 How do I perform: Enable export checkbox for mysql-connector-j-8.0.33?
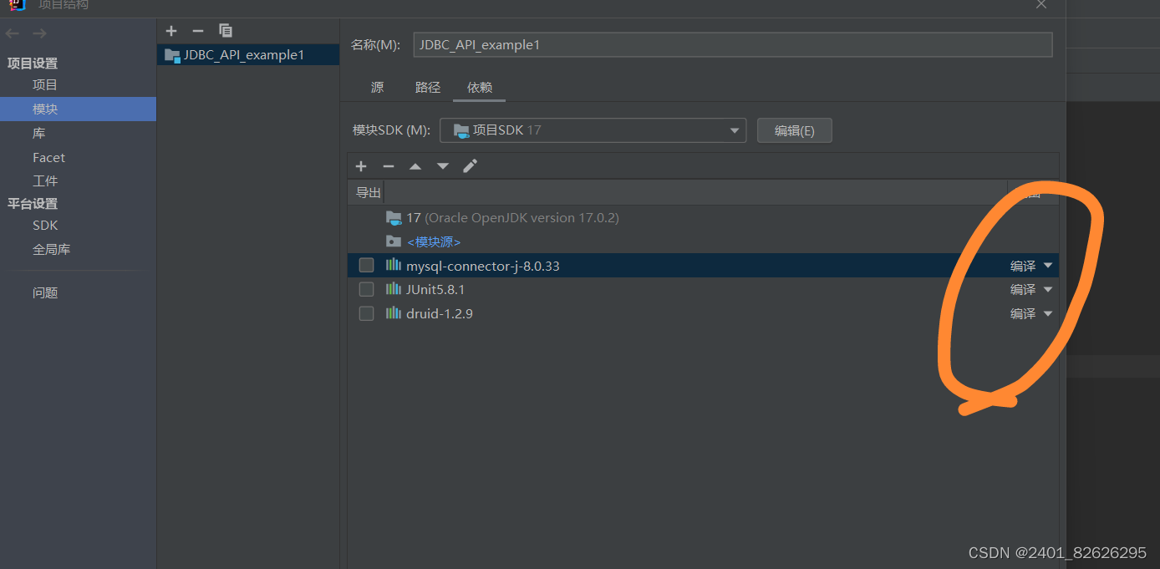pos(365,265)
